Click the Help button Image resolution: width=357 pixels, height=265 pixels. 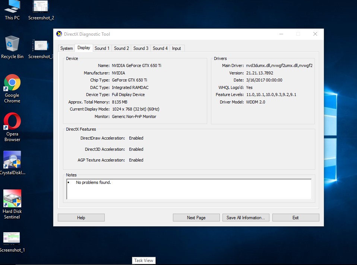pos(81,218)
